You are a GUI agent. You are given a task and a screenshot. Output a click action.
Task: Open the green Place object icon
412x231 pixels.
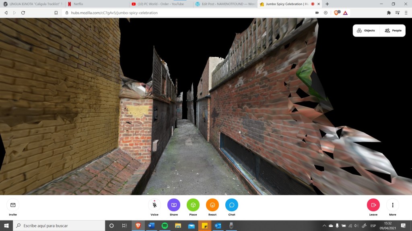(193, 205)
